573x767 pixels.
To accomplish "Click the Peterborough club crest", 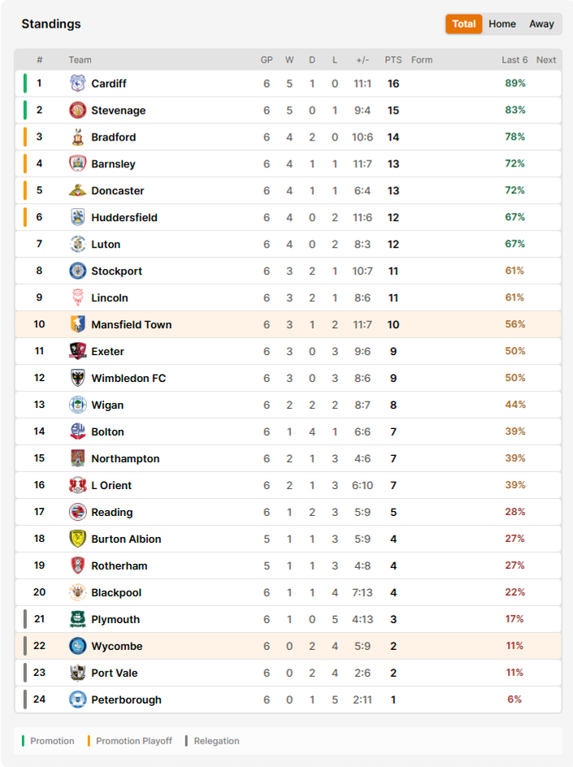I will 77,700.
